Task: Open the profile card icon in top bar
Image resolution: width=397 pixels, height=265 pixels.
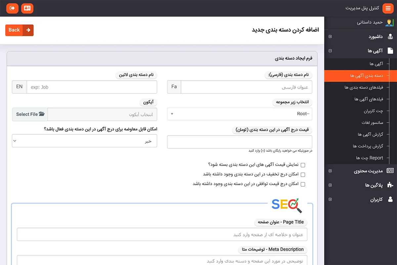Action: click(x=27, y=8)
